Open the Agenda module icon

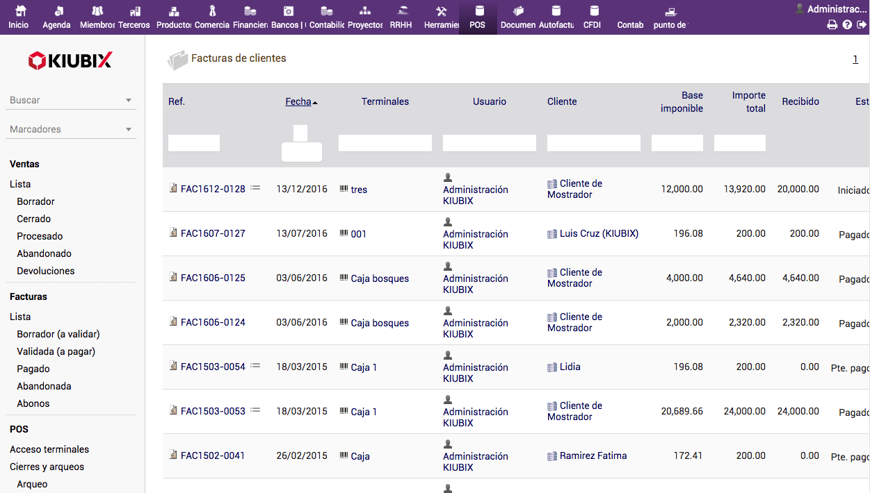pos(57,12)
